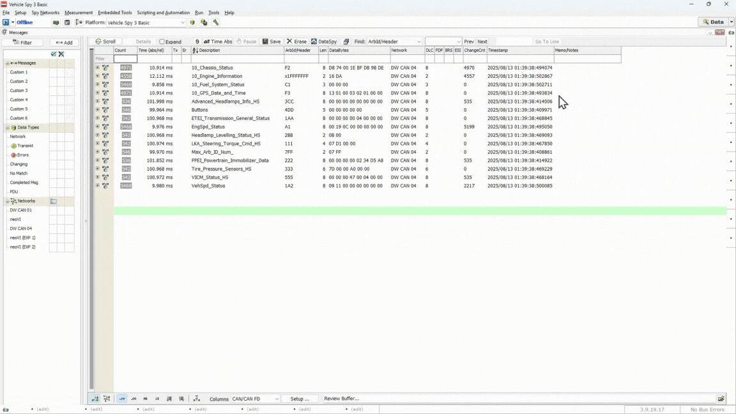Click the go online blue arrow icon
Image resolution: width=736 pixels, height=414 pixels.
[6, 22]
